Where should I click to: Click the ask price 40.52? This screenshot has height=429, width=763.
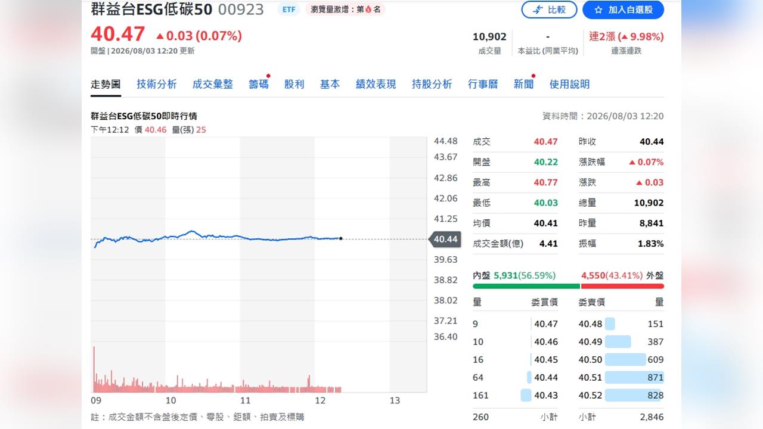coord(590,395)
